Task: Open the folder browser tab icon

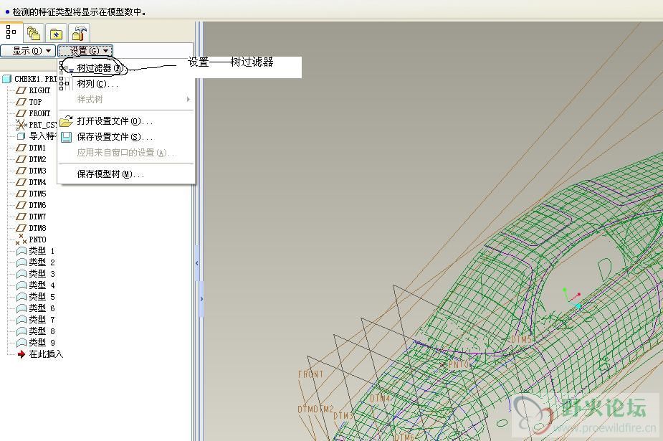Action: pos(34,33)
